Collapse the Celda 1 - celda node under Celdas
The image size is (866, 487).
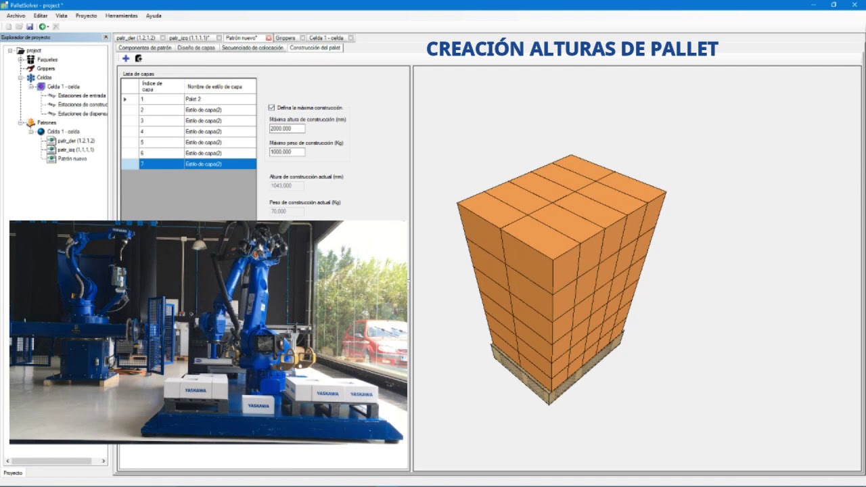click(x=31, y=87)
